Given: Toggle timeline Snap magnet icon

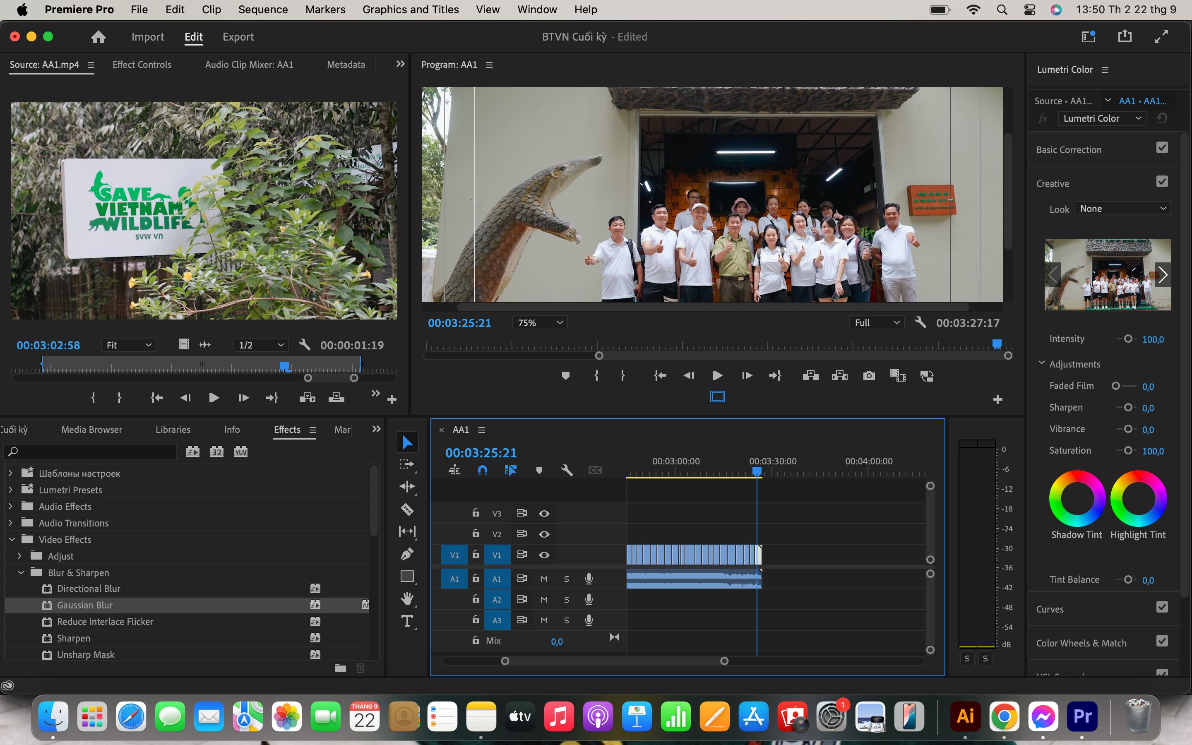Looking at the screenshot, I should pyautogui.click(x=482, y=470).
